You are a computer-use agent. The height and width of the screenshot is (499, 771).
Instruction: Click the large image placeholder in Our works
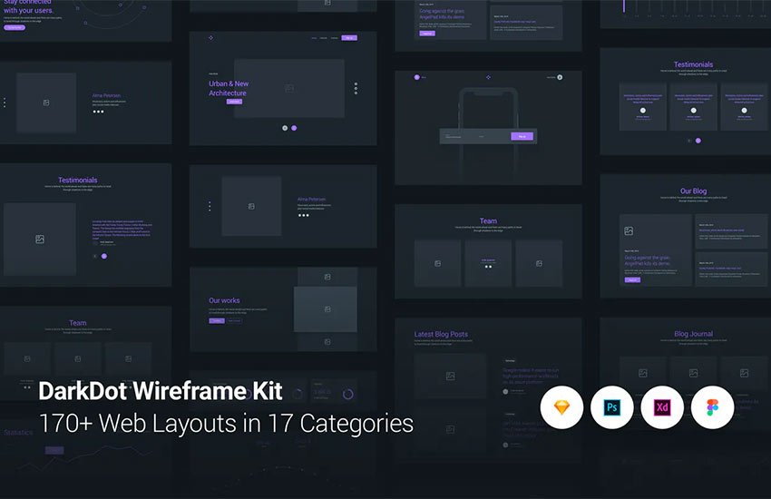[x=326, y=309]
